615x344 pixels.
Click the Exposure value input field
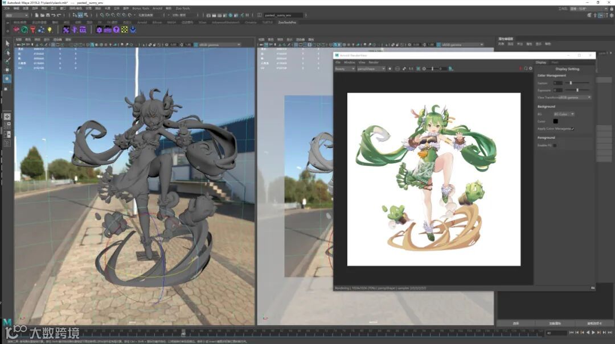pos(557,90)
